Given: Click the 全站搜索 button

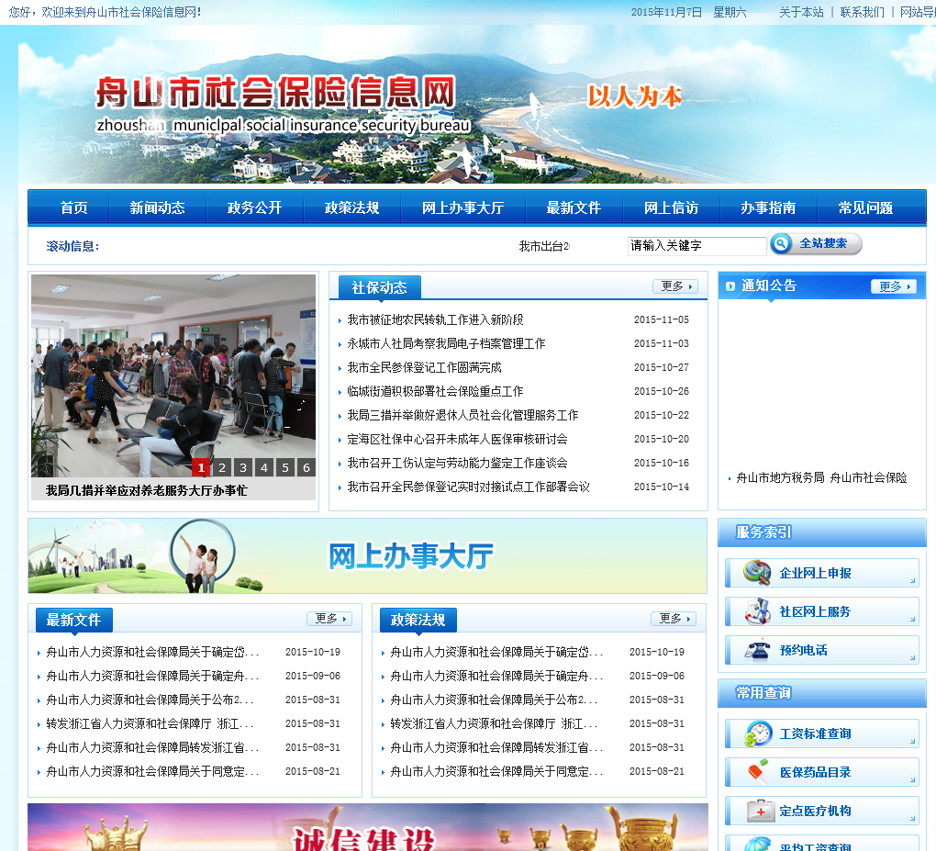Looking at the screenshot, I should [x=816, y=243].
